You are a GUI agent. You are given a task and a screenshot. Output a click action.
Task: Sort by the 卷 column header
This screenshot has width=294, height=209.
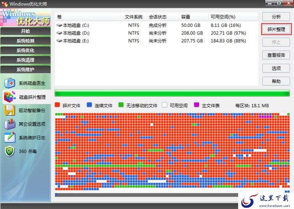pos(88,17)
